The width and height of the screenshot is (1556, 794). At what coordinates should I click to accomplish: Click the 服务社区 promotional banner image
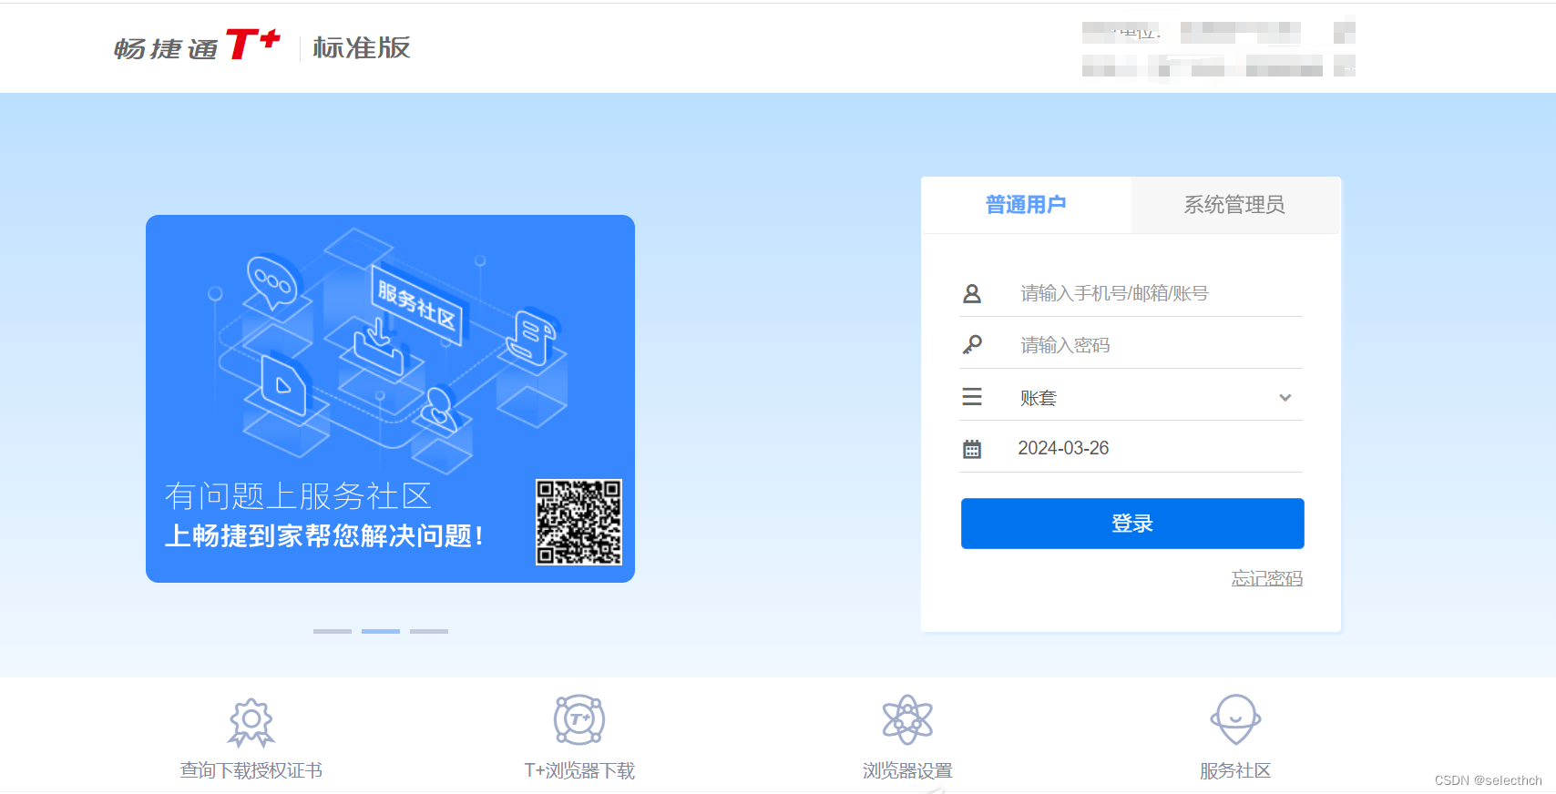coord(390,399)
